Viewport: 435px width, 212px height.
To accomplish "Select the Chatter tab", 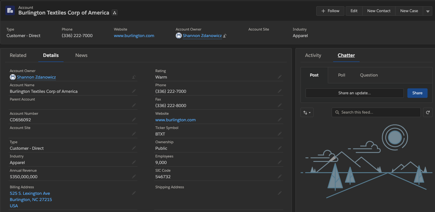I will click(x=346, y=55).
